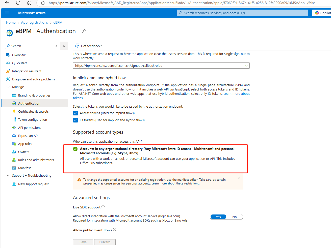Collapse the sidebar menu with double chevron
This screenshot has height=248, width=331.
[64, 46]
